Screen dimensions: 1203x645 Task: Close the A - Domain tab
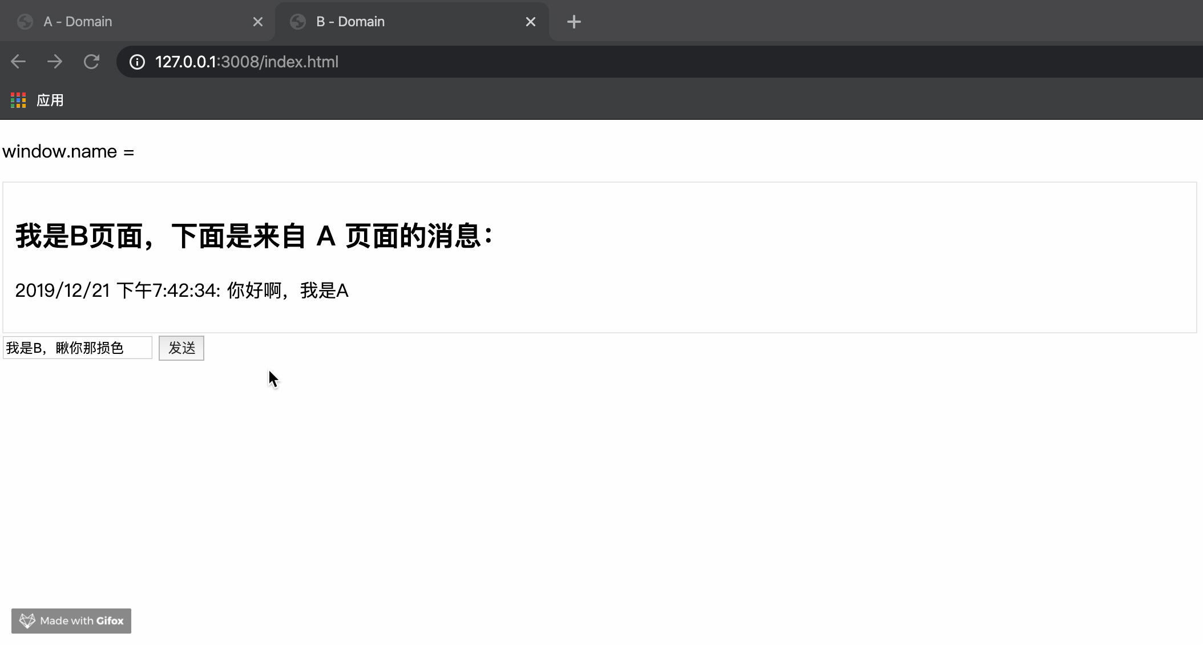pos(258,22)
